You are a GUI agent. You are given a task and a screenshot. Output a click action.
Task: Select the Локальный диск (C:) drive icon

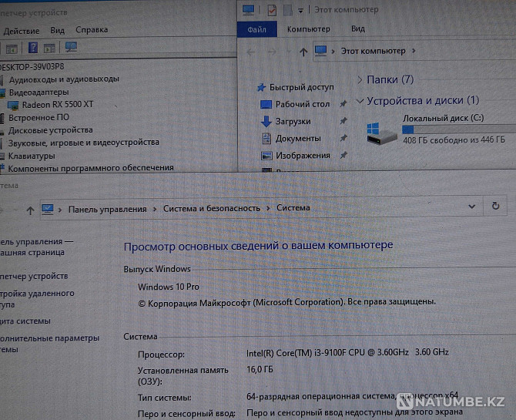[x=381, y=134]
